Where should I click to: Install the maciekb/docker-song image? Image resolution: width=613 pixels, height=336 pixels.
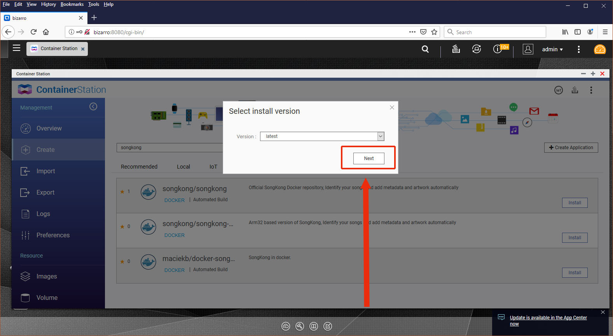[575, 273]
